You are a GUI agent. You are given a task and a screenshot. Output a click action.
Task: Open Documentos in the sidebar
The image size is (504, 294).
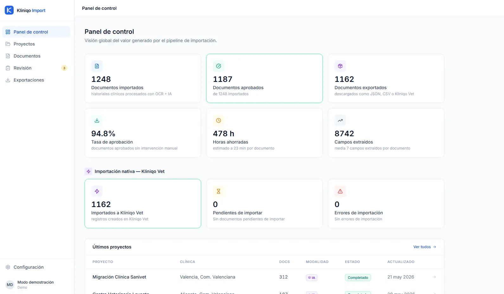(x=36, y=56)
